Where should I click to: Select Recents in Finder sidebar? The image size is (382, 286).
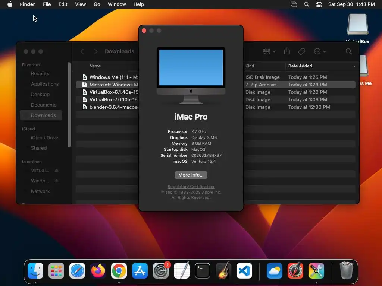pos(40,73)
